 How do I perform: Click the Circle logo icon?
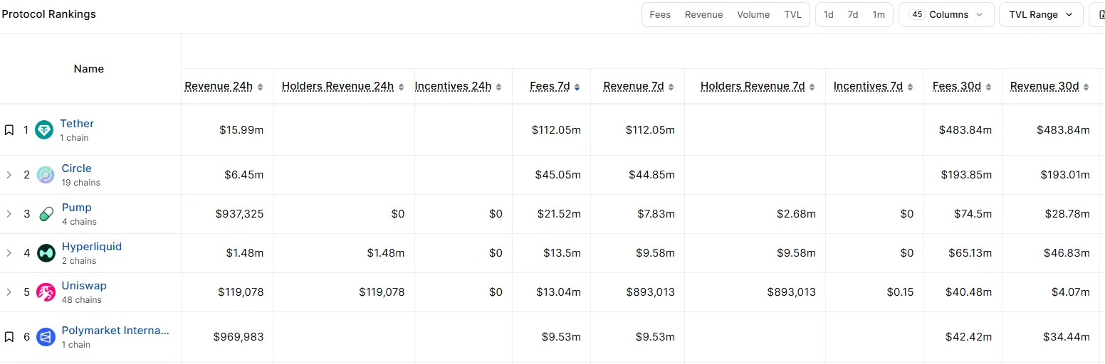(46, 175)
